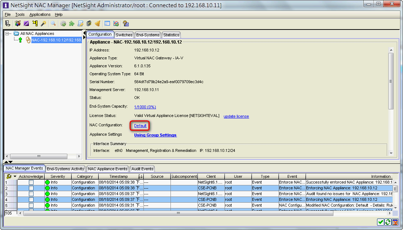Open the NAC Appliance Events tab
403x230 pixels.
tap(108, 169)
